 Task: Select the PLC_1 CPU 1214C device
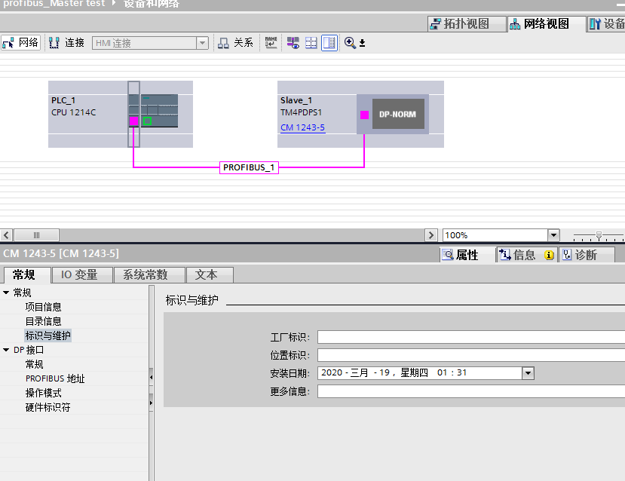click(121, 114)
